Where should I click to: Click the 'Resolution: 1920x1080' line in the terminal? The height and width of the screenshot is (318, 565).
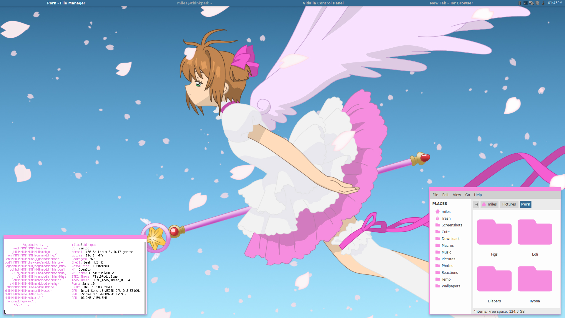[90, 266]
